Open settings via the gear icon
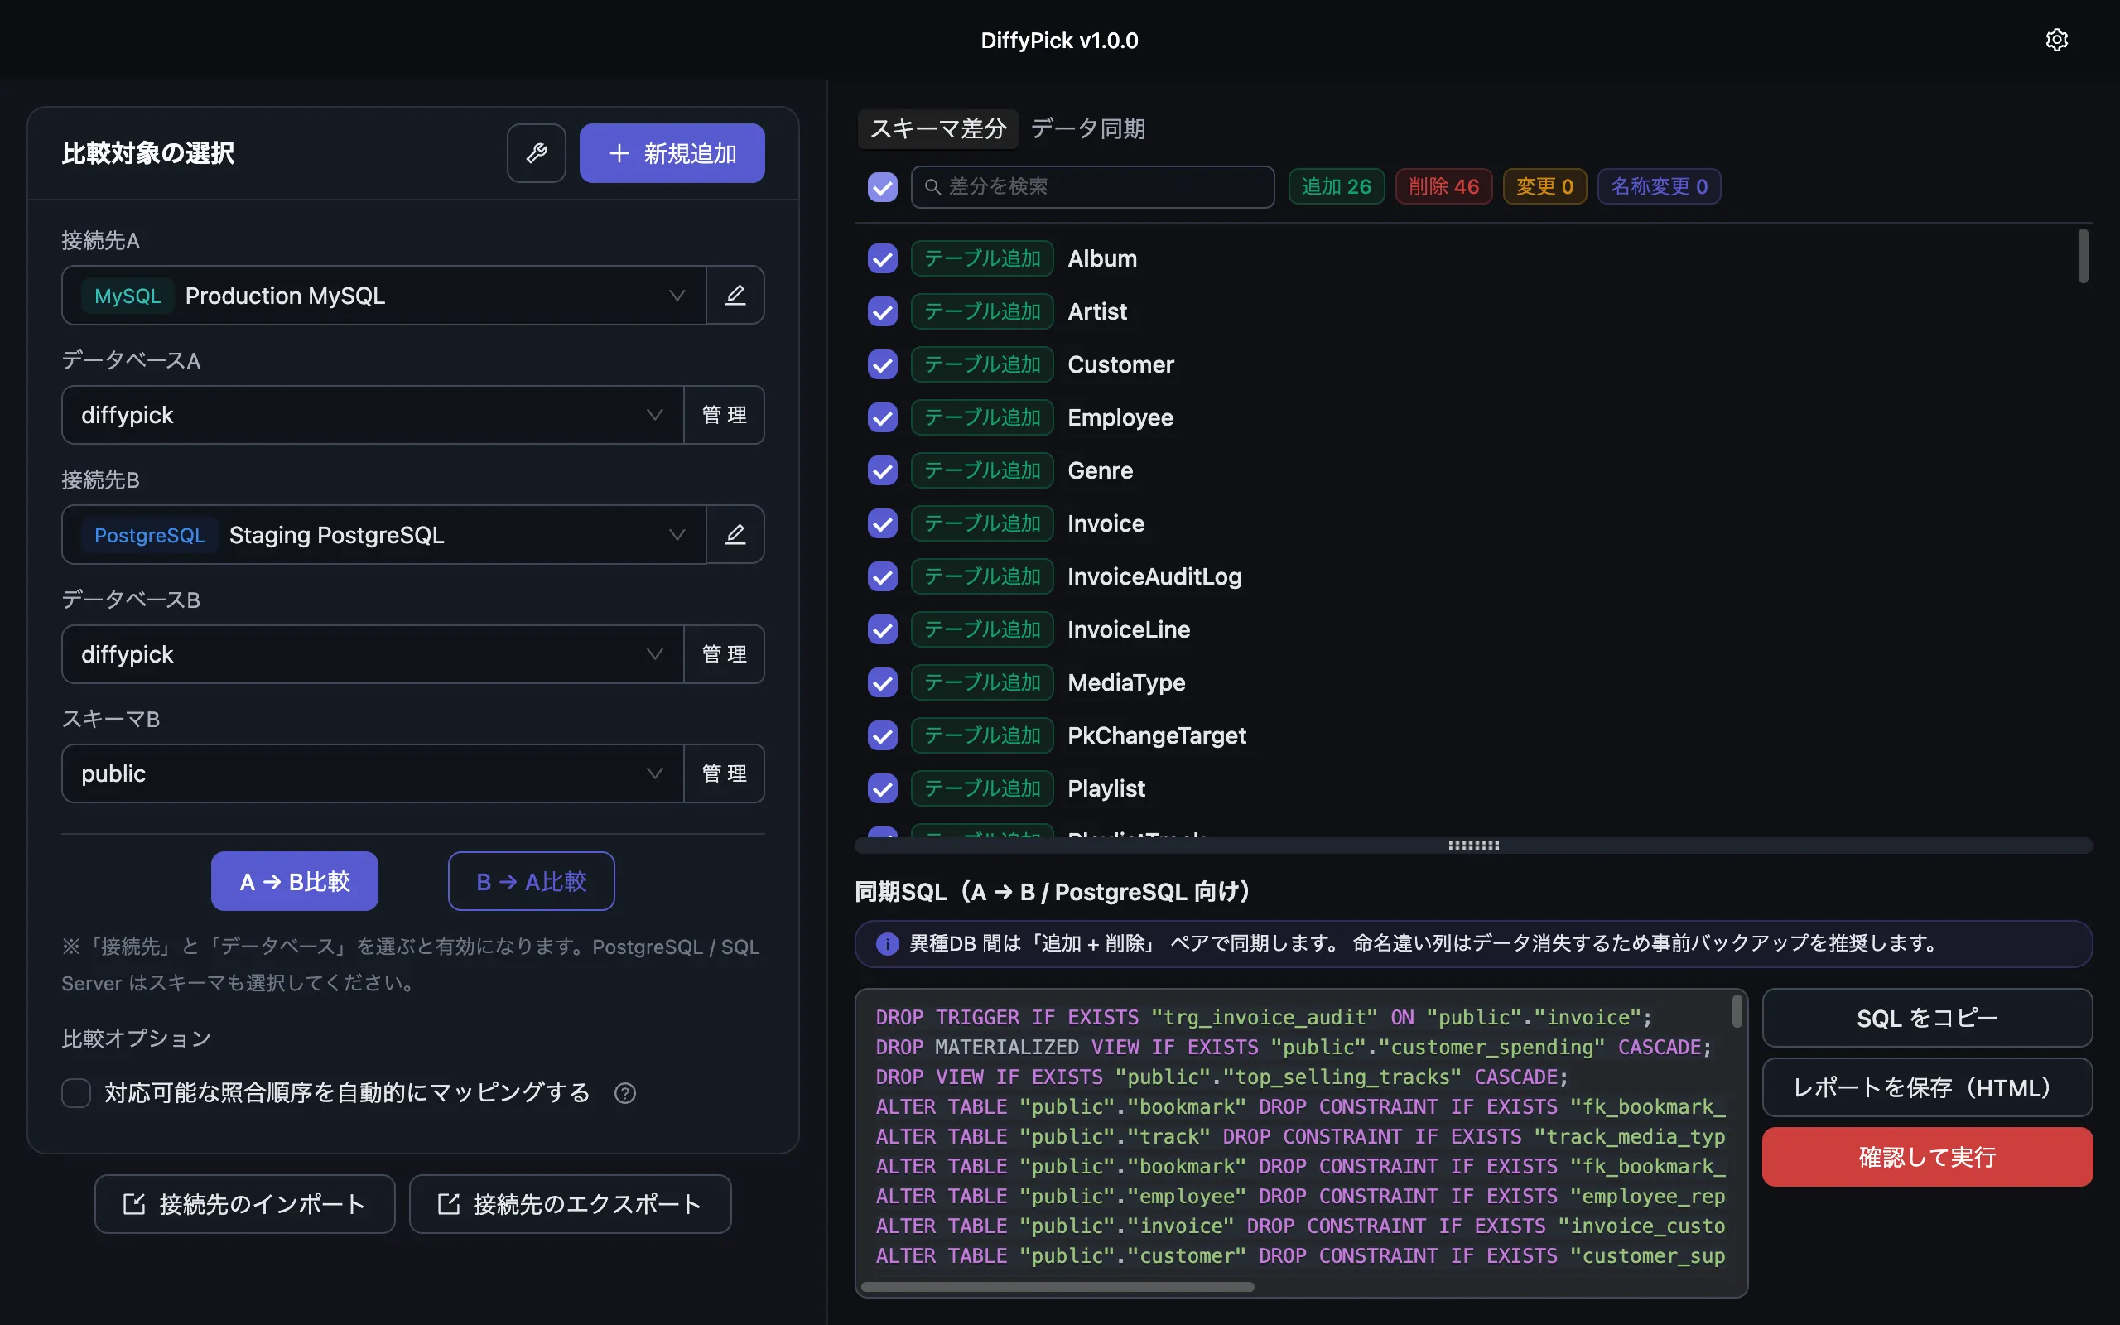2120x1325 pixels. 2056,41
